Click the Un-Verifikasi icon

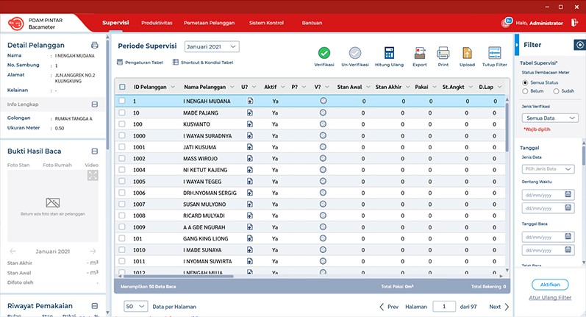355,53
